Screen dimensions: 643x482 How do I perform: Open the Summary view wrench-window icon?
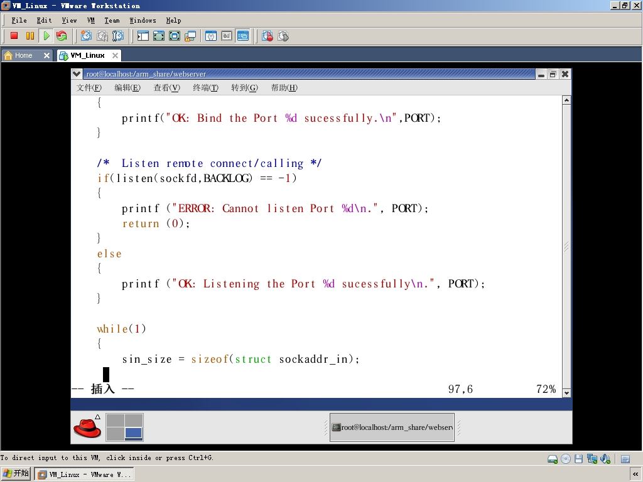211,36
